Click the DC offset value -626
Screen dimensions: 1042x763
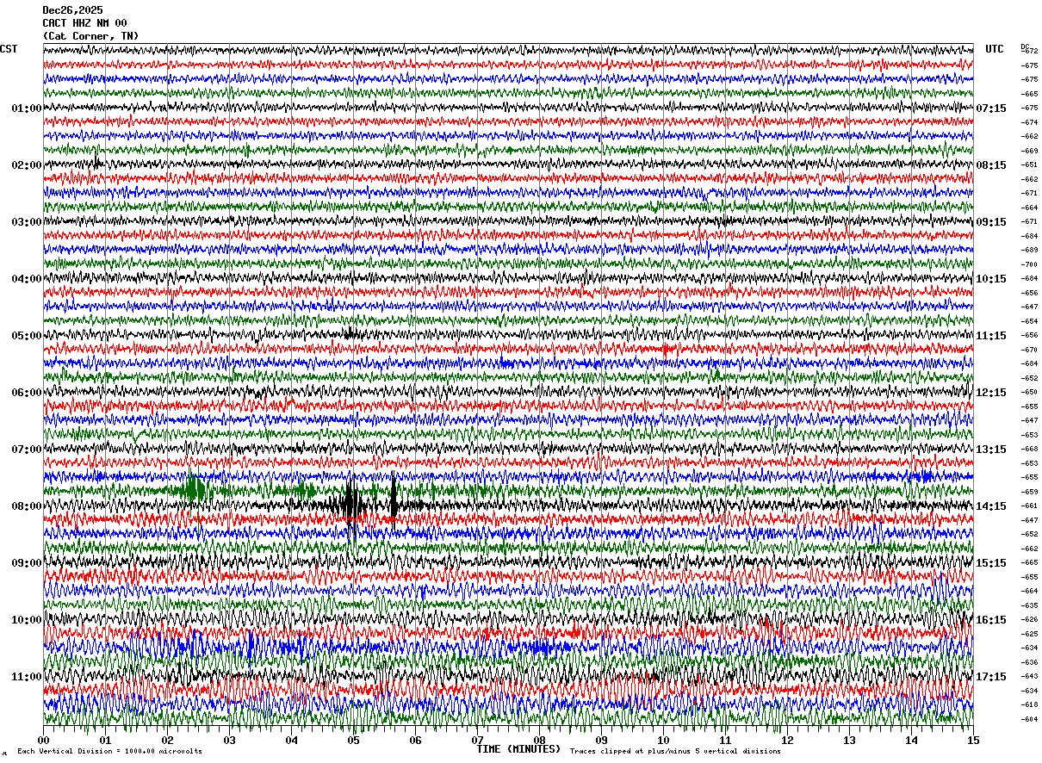tap(1030, 619)
